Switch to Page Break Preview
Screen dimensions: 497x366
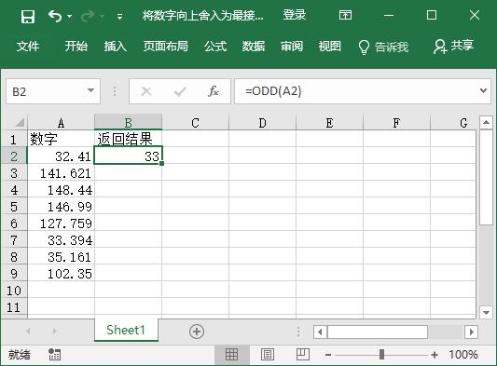click(x=303, y=354)
